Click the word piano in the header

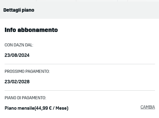tap(28, 10)
